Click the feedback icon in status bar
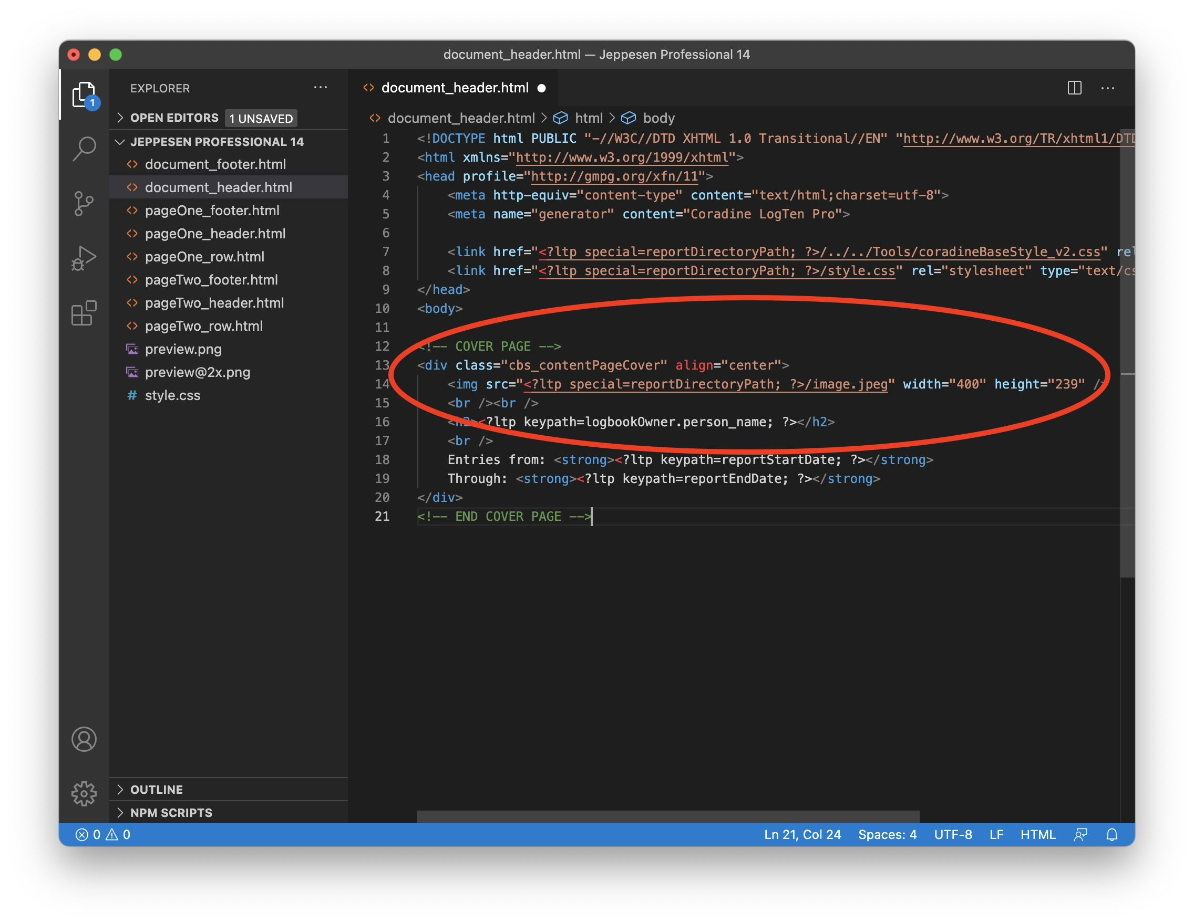Screen dimensions: 1194x924 [x=1080, y=834]
